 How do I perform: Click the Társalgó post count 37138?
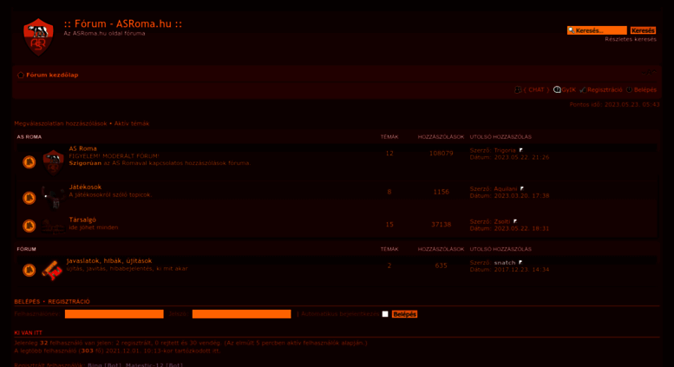tap(441, 225)
